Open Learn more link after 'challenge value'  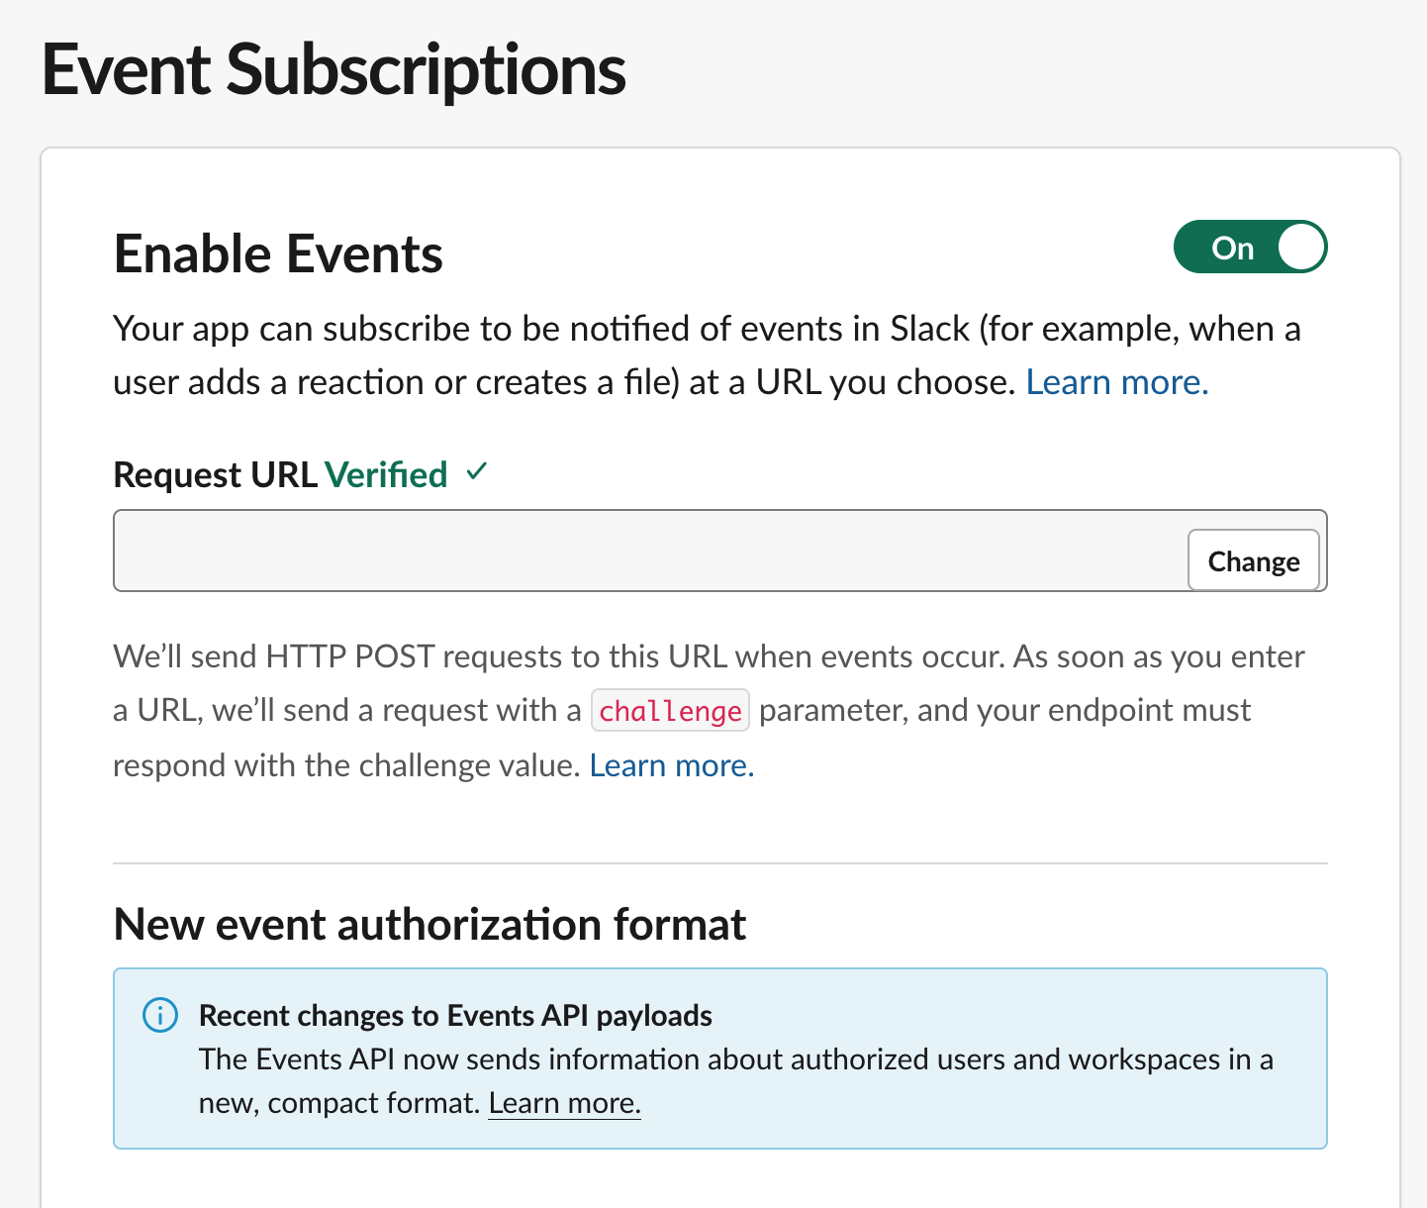tap(672, 765)
